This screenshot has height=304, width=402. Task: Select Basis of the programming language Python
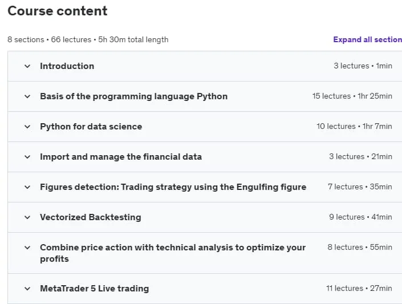133,96
